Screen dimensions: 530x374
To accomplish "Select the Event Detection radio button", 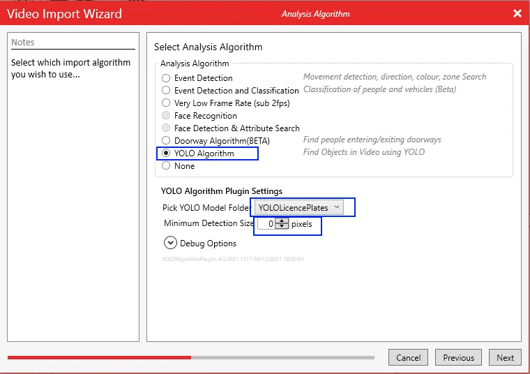I will pos(166,78).
